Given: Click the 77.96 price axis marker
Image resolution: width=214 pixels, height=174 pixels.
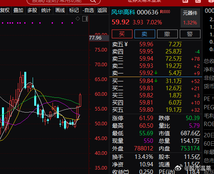Looking at the screenshot, I should tap(99, 38).
